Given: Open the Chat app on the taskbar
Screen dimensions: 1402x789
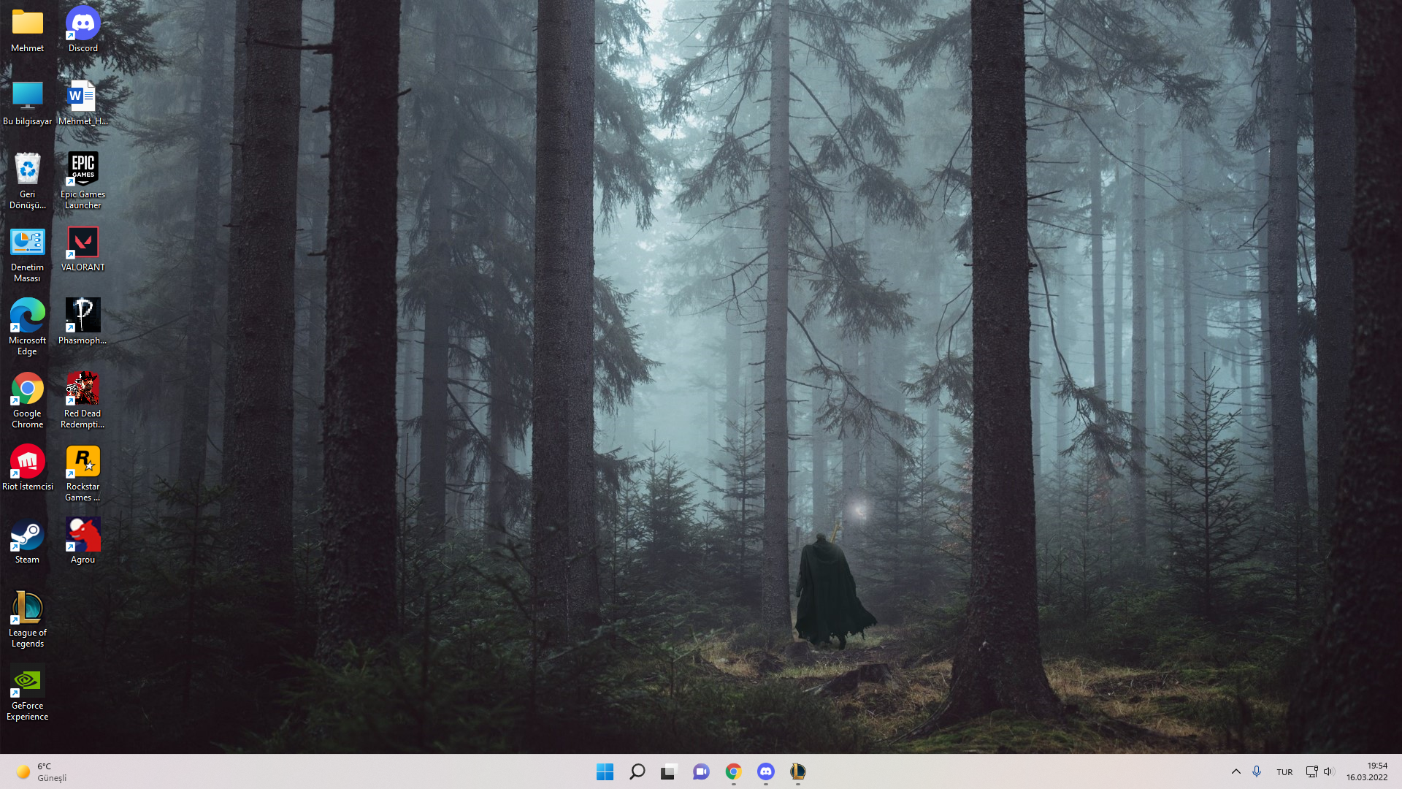Looking at the screenshot, I should (x=701, y=771).
